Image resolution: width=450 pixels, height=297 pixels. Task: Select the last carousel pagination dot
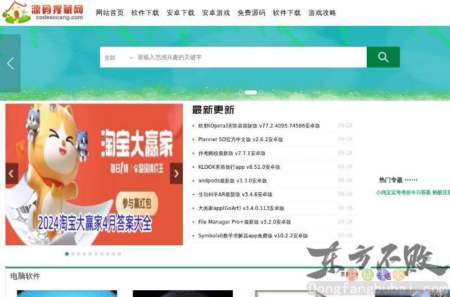tap(119, 254)
